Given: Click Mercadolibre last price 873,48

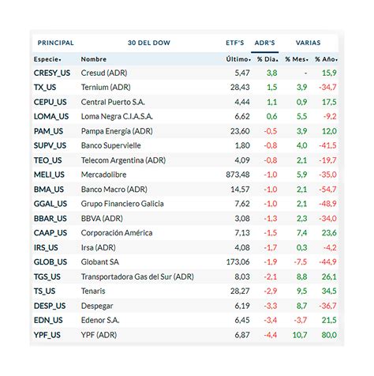Looking at the screenshot, I should (x=237, y=175).
